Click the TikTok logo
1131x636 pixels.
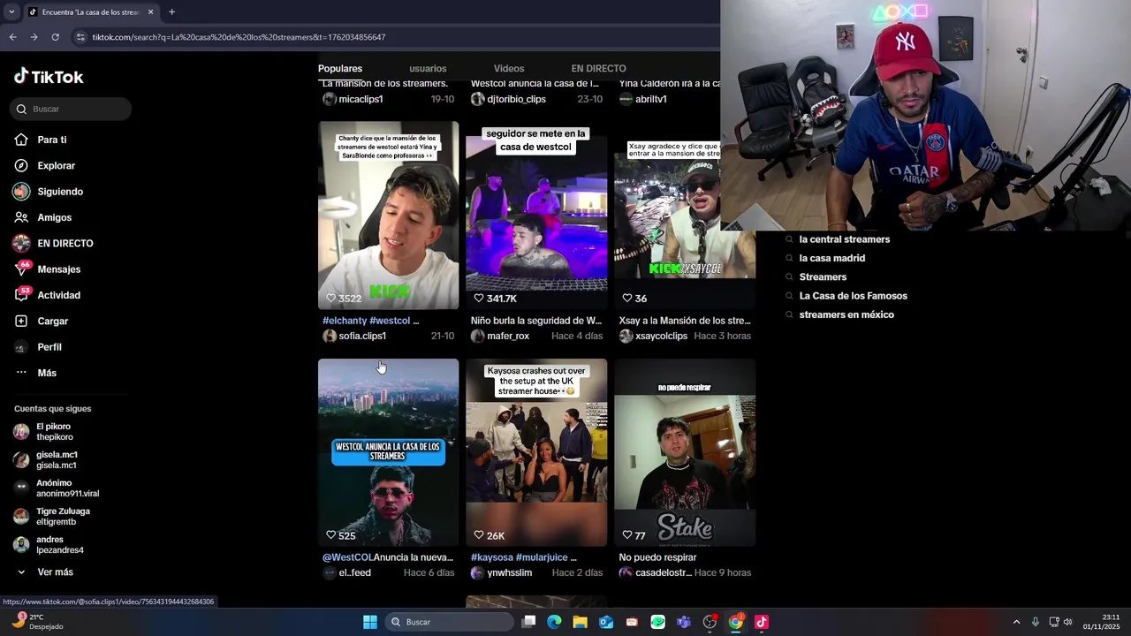pyautogui.click(x=49, y=77)
